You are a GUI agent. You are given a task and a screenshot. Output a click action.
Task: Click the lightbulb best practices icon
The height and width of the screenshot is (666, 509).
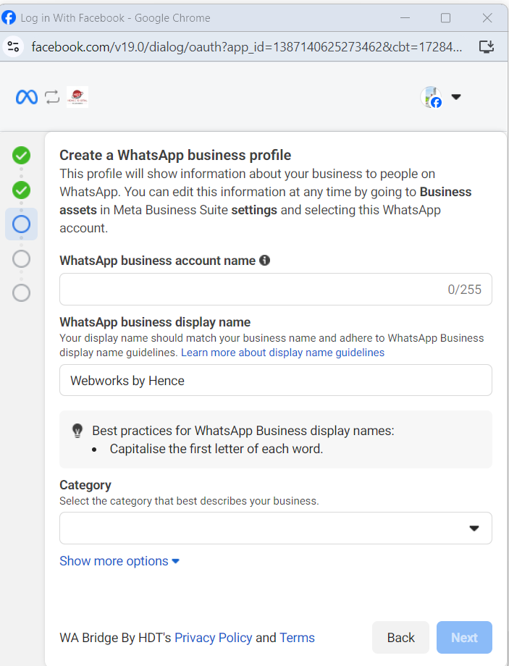pyautogui.click(x=77, y=430)
